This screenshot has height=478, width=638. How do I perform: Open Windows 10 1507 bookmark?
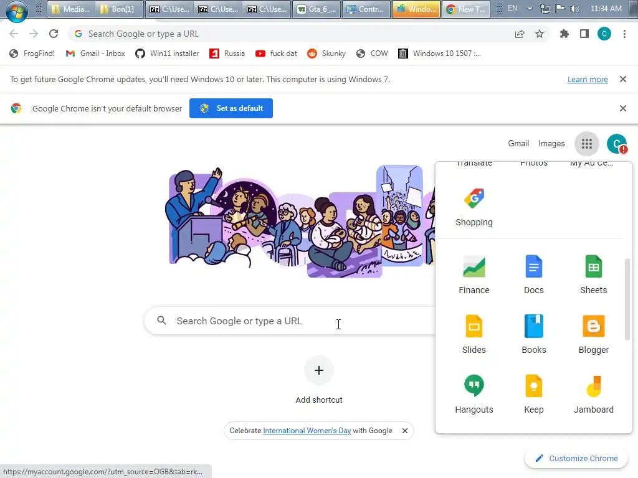coord(439,54)
